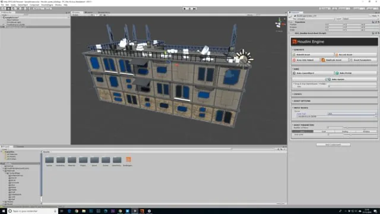Open the Edit menu
Screen dimensions: 380x214
(7, 5)
